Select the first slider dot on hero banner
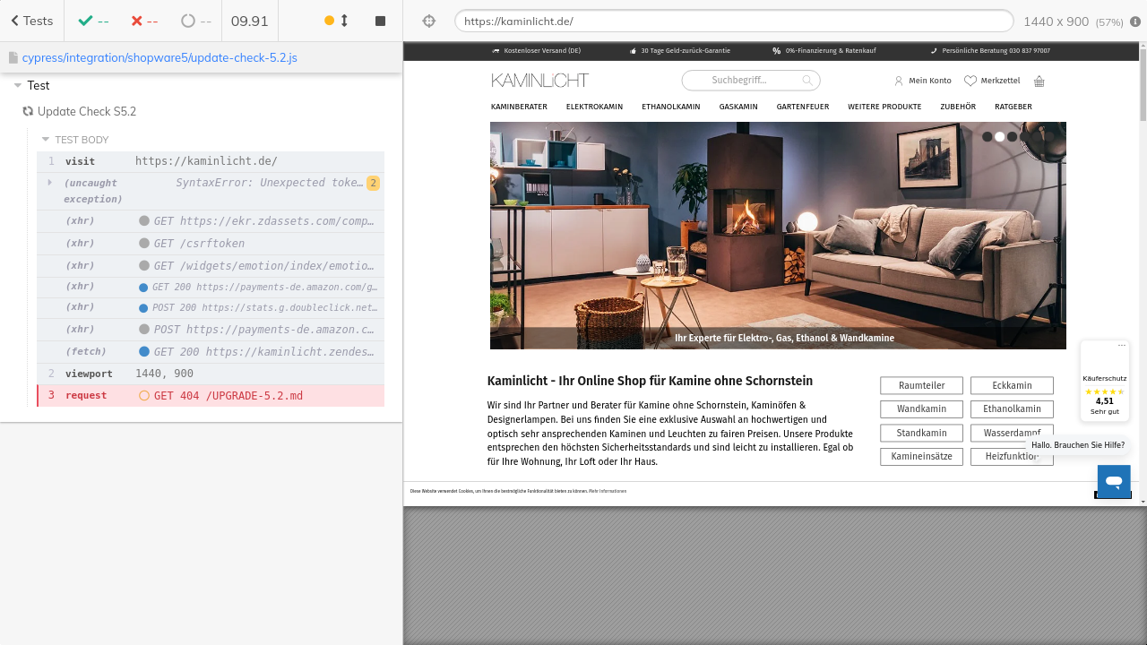 [987, 137]
